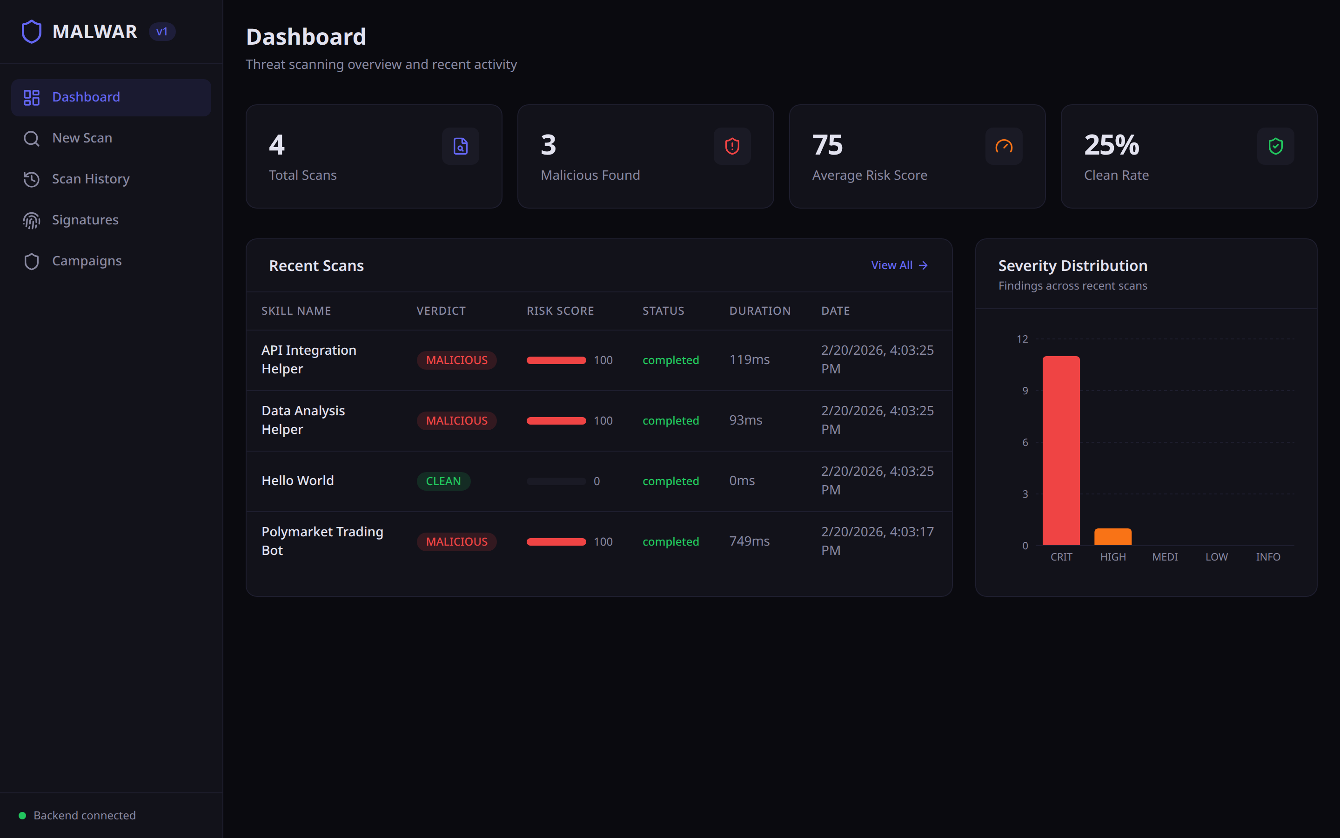Click the risk score bar for Data Analysis Helper
1340x838 pixels.
(x=556, y=421)
